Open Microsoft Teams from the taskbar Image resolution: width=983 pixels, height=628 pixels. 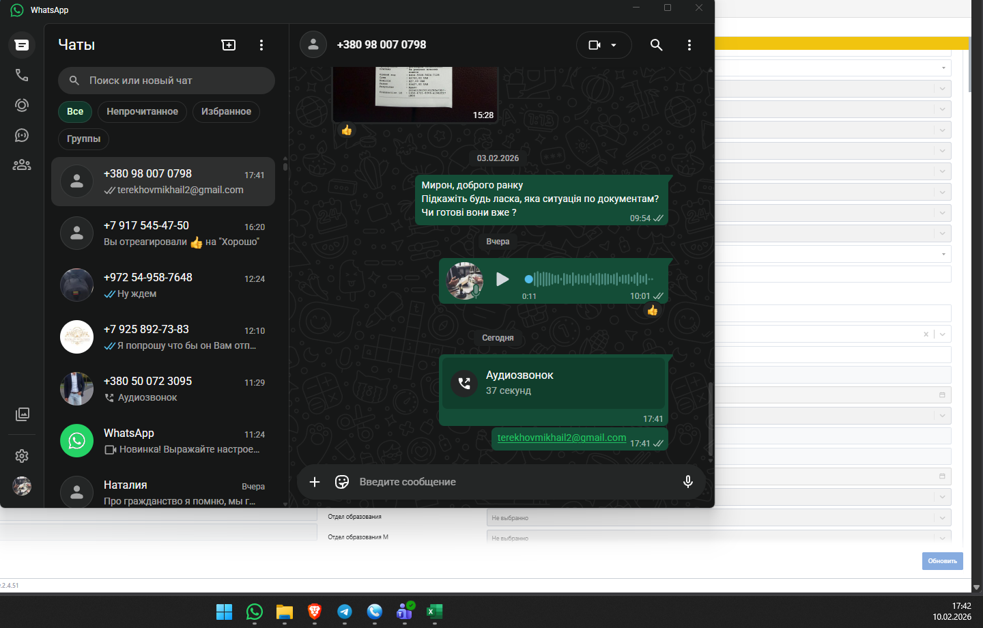coord(405,612)
